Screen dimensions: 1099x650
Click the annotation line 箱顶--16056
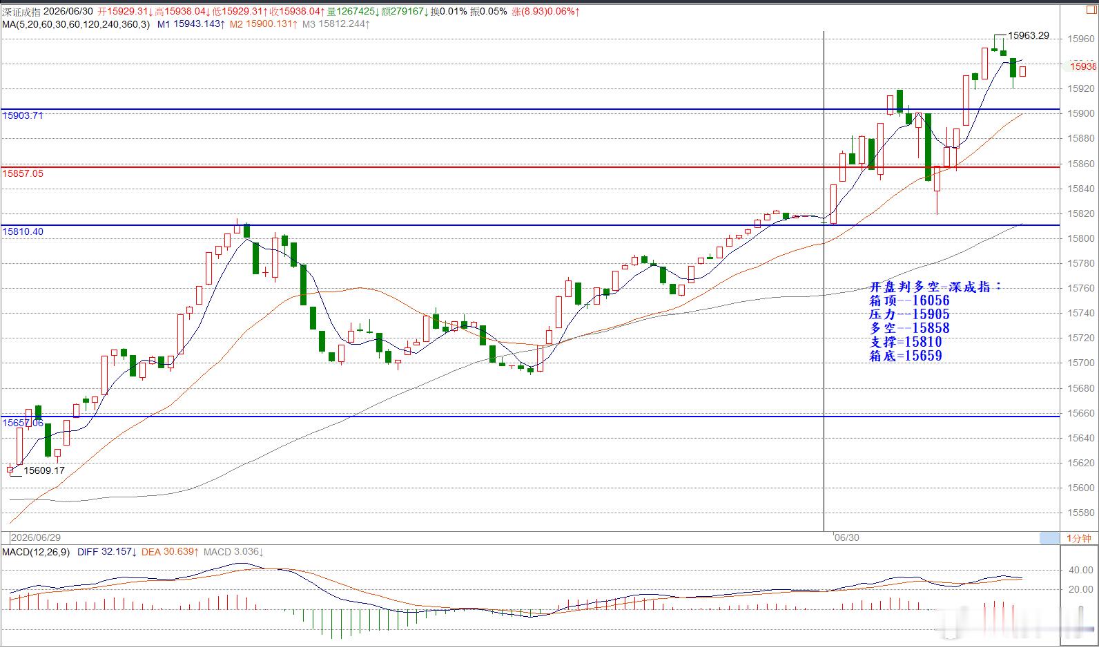click(x=909, y=300)
